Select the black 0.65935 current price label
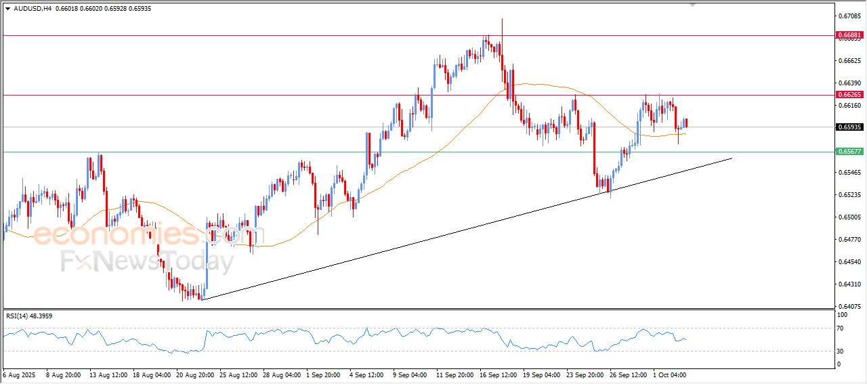 pos(849,127)
